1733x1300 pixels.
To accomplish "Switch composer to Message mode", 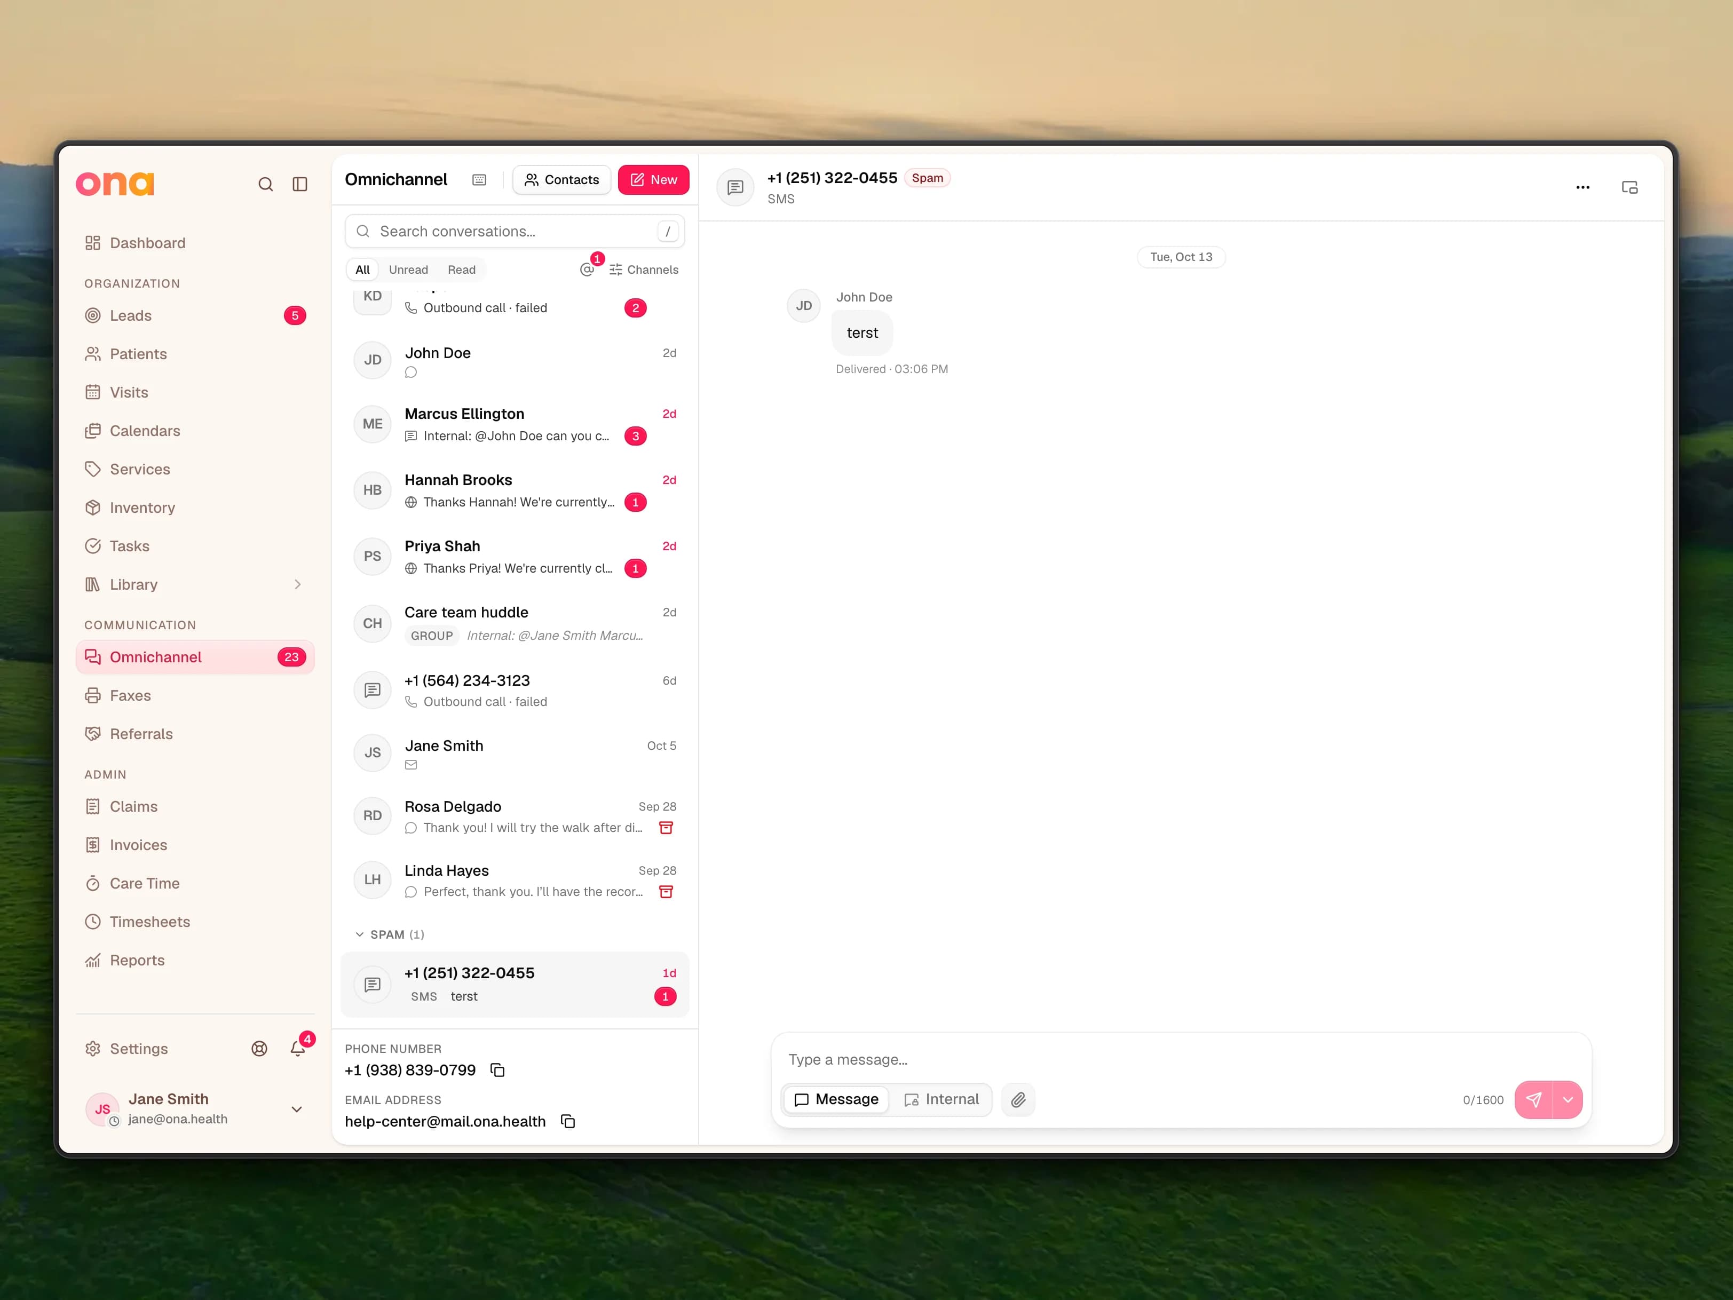I will pos(836,1099).
